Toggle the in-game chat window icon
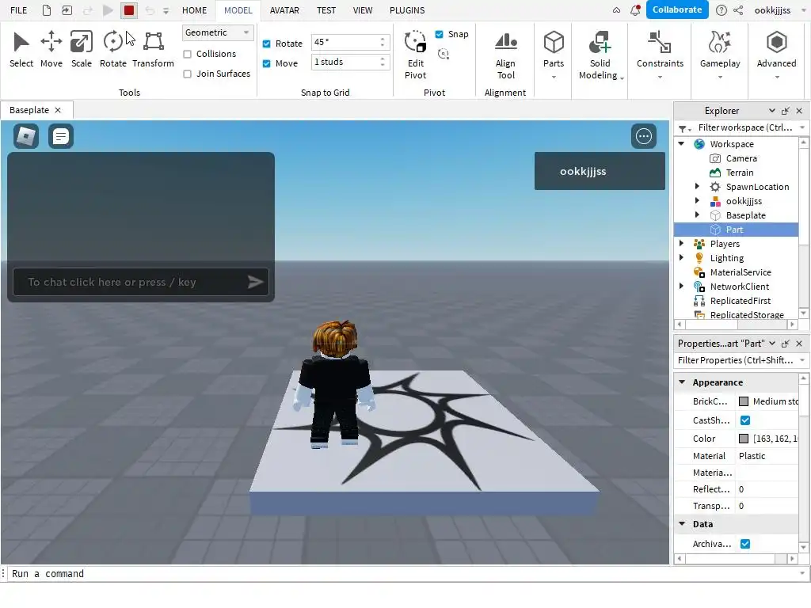The height and width of the screenshot is (608, 811). click(60, 136)
